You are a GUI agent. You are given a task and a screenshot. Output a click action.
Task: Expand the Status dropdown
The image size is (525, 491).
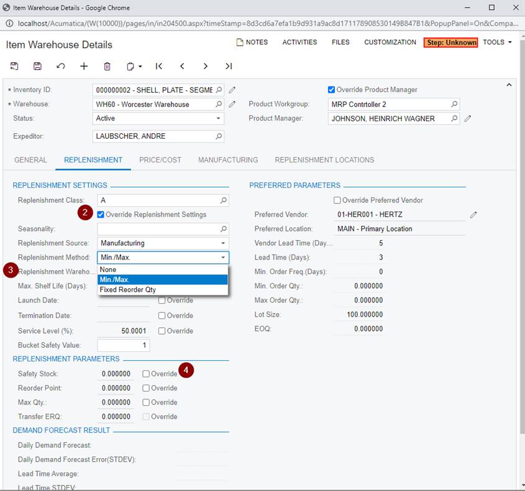tap(219, 118)
